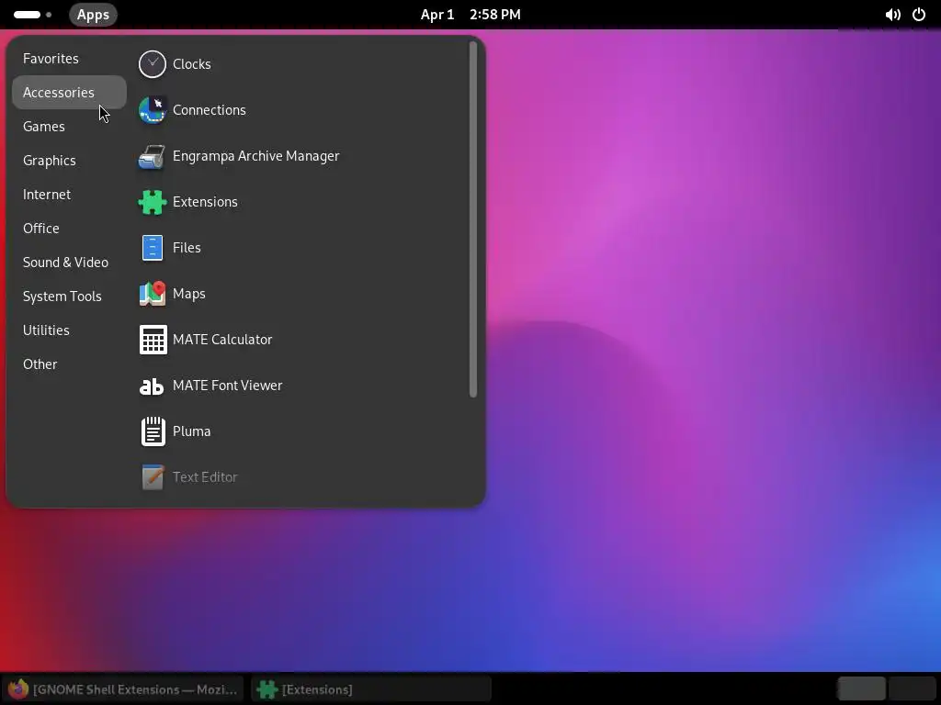
Task: Open the date and time clock menu
Action: point(470,15)
